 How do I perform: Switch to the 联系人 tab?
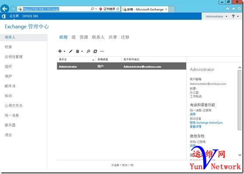pyautogui.click(x=98, y=37)
